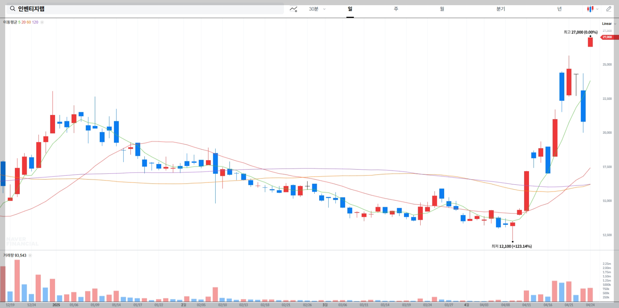Switch to the 월 monthly tab
Viewport: 619px width, 308px height.
pyautogui.click(x=442, y=9)
